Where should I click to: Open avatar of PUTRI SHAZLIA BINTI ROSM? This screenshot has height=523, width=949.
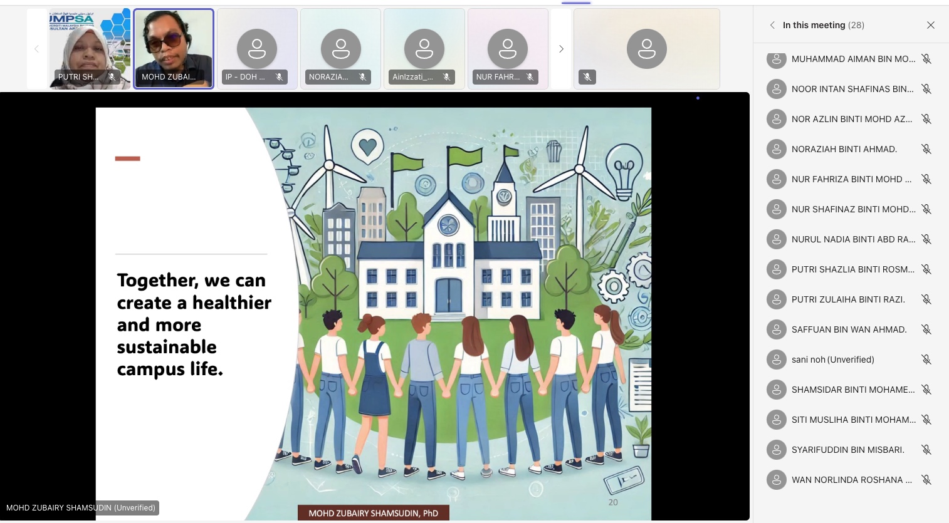point(777,269)
